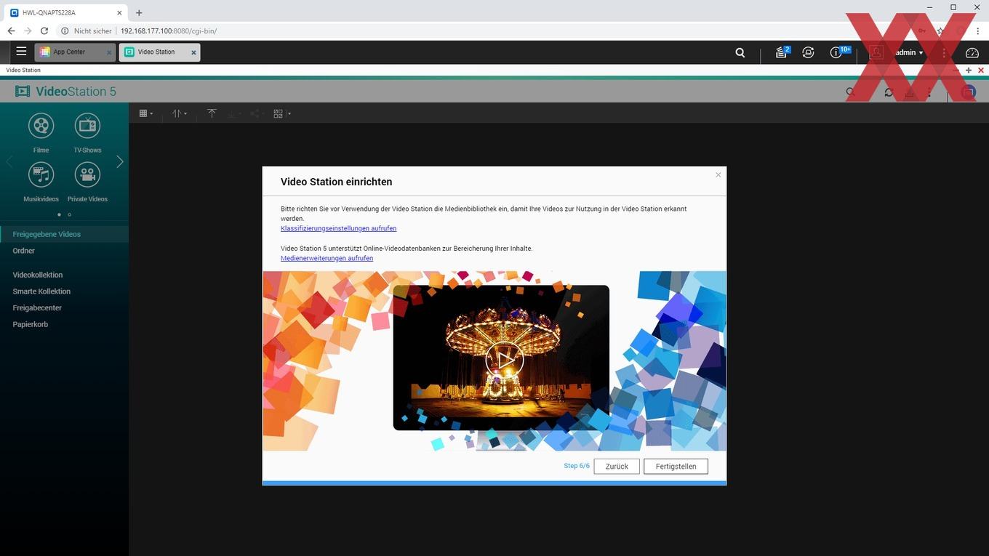989x556 pixels.
Task: Open the admin user dropdown menu
Action: 908,52
